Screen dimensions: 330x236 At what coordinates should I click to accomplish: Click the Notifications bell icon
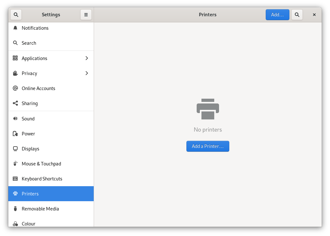(x=15, y=28)
